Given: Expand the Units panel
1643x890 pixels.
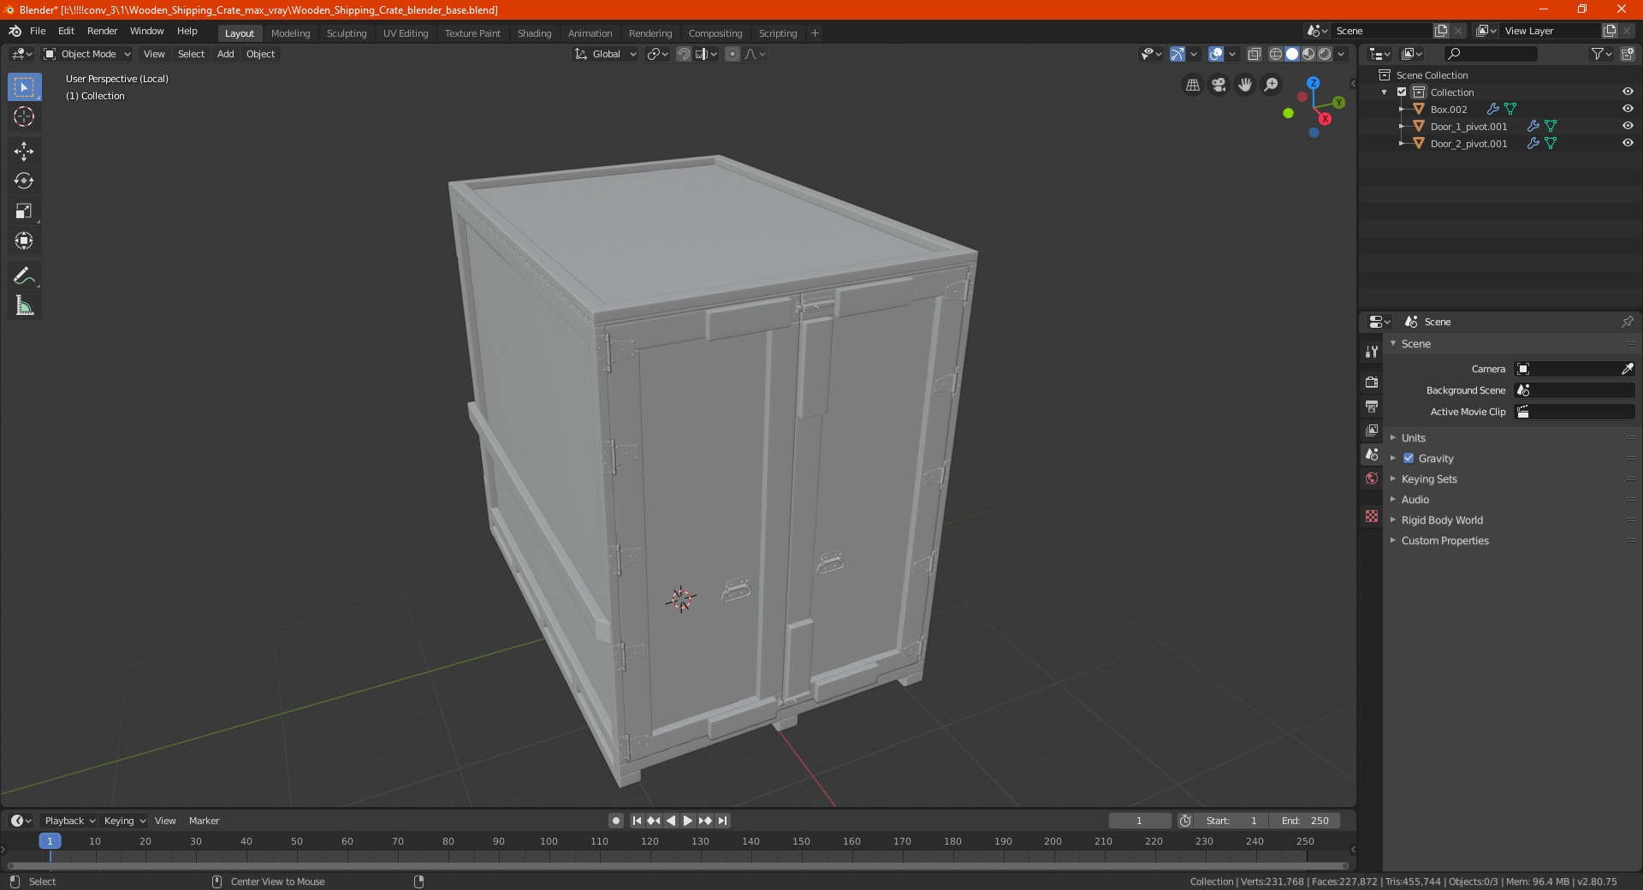Looking at the screenshot, I should (1413, 437).
